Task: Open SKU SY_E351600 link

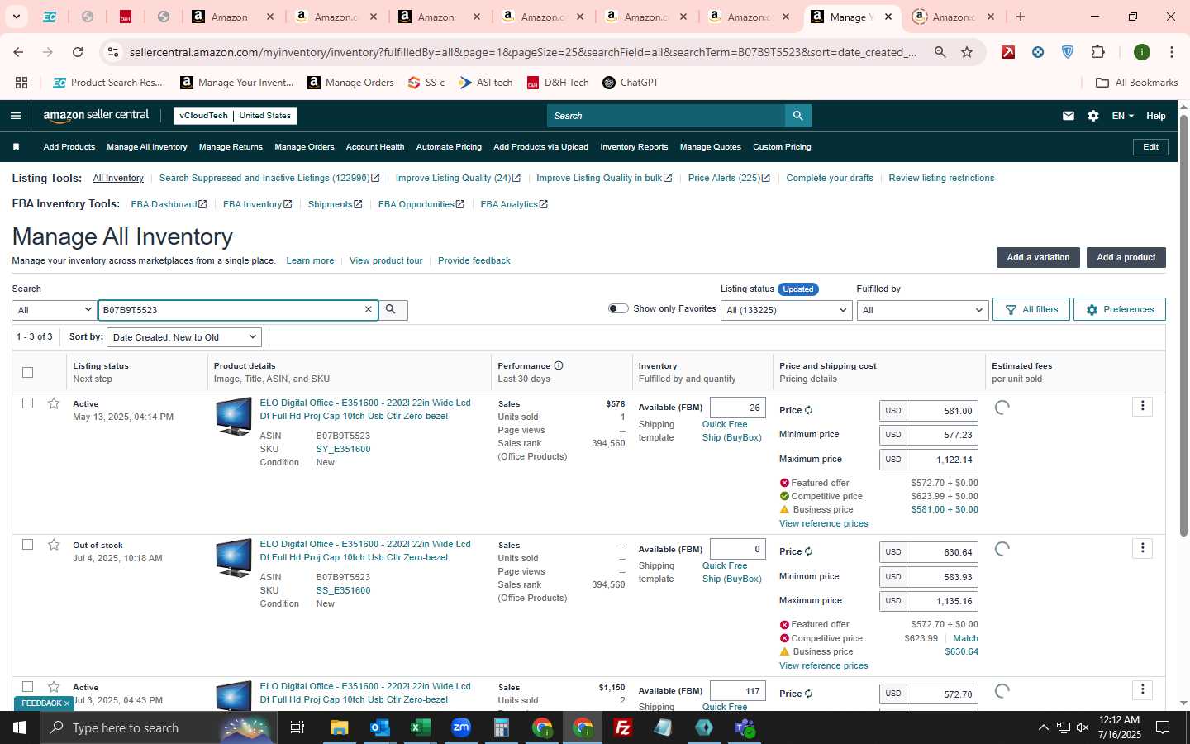Action: click(343, 449)
